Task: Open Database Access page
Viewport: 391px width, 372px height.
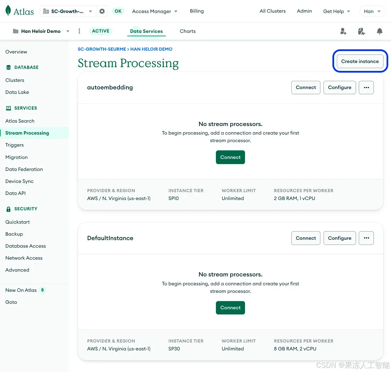Action: point(26,246)
